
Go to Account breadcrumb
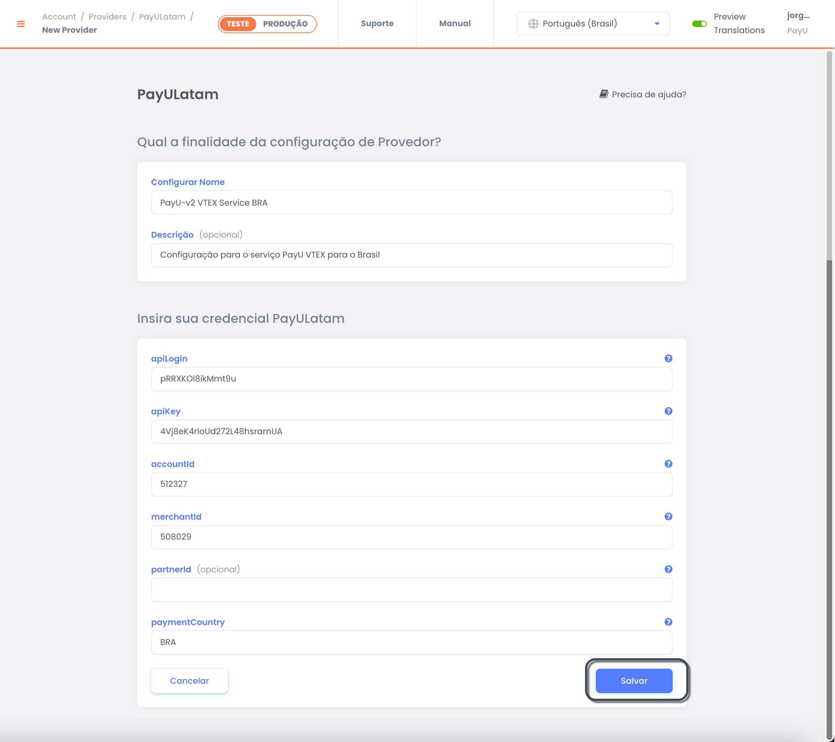pos(59,17)
